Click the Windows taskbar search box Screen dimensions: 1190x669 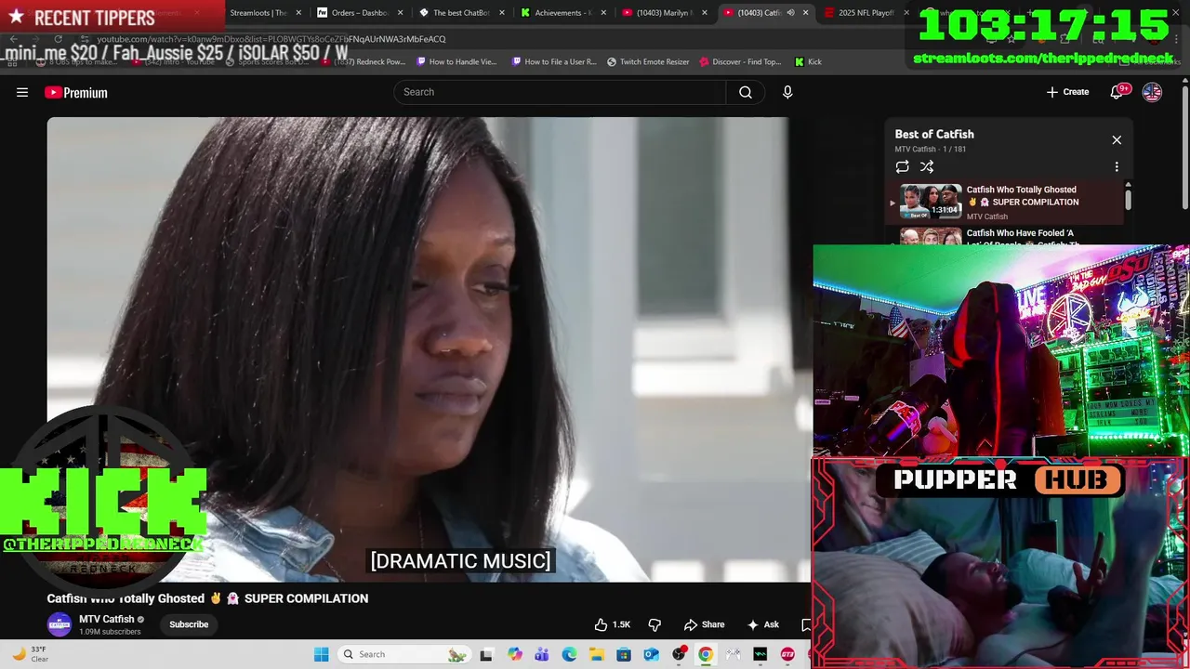[x=403, y=654]
